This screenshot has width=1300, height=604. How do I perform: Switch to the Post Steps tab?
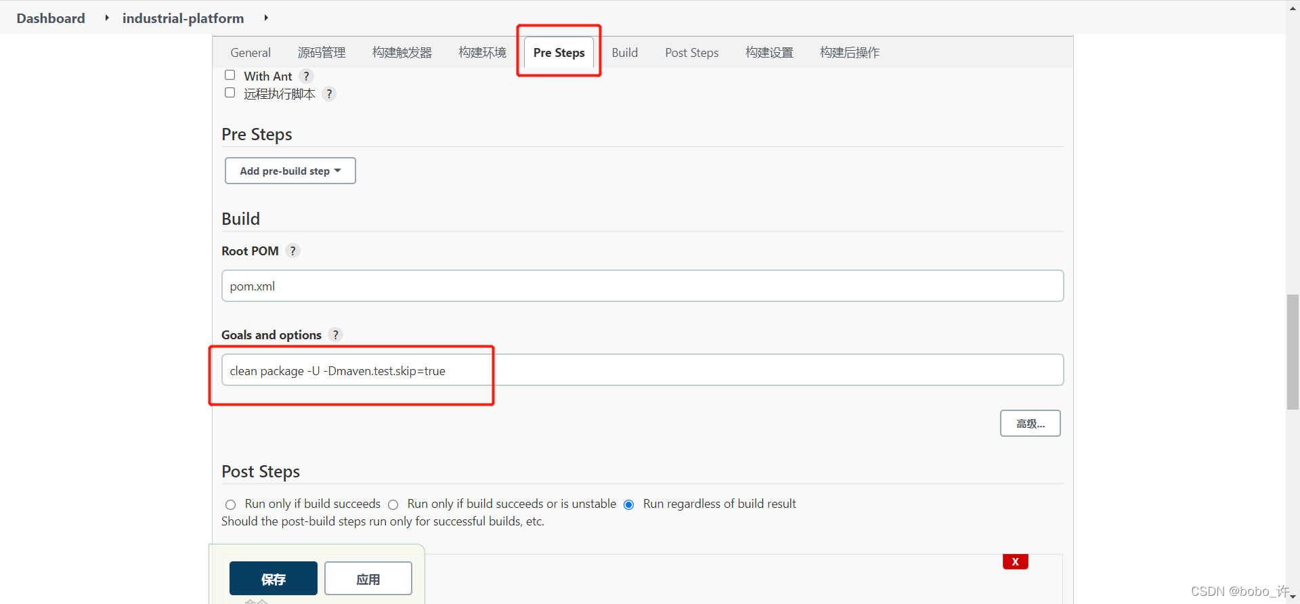pyautogui.click(x=691, y=52)
